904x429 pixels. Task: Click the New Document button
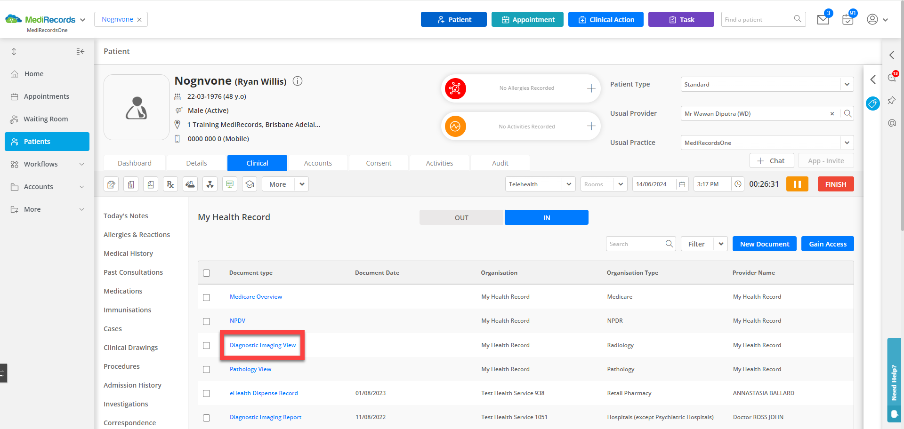[765, 244]
